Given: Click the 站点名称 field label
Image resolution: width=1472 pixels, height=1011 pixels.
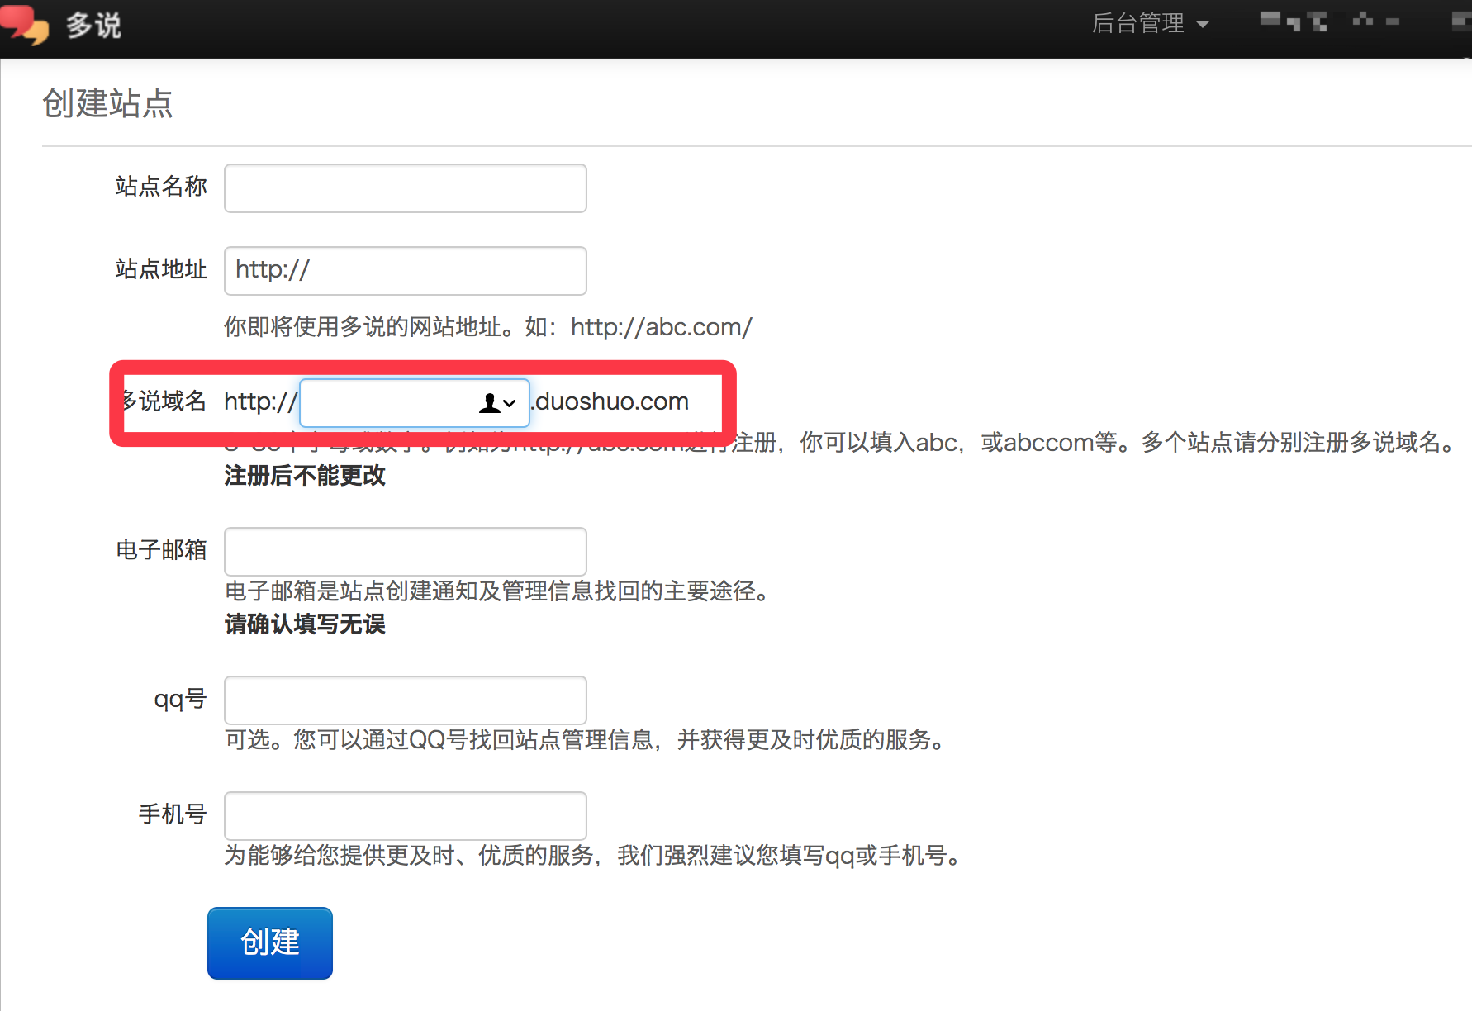Looking at the screenshot, I should 161,187.
